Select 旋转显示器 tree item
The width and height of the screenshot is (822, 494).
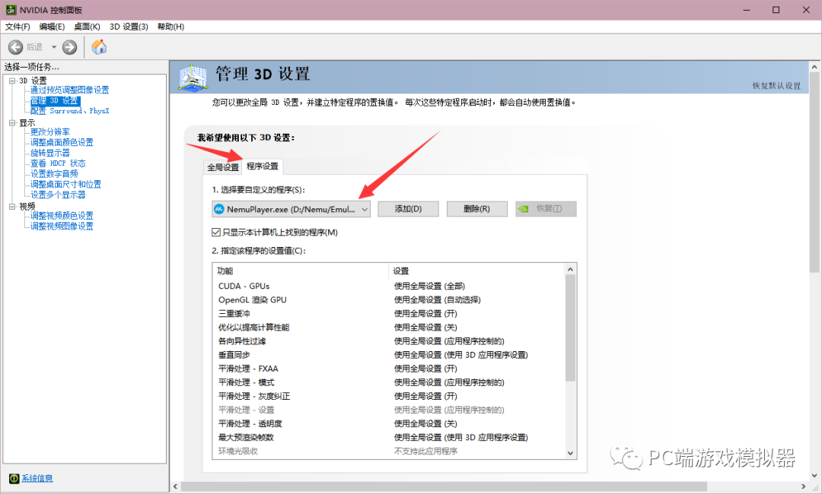point(49,153)
